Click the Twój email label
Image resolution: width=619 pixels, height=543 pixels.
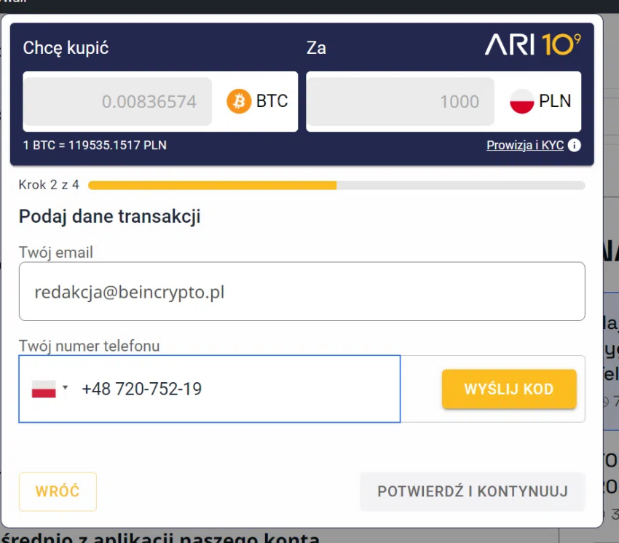[55, 253]
